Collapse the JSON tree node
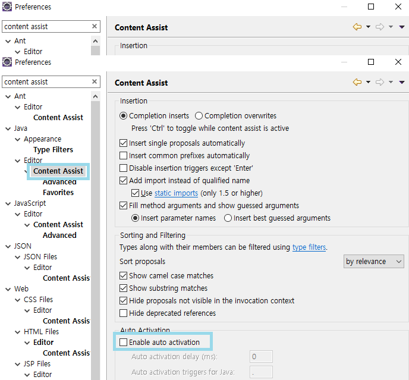Image resolution: width=409 pixels, height=380 pixels. [8, 246]
